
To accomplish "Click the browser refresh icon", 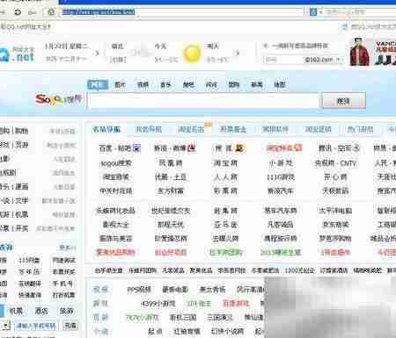I will pos(18,12).
